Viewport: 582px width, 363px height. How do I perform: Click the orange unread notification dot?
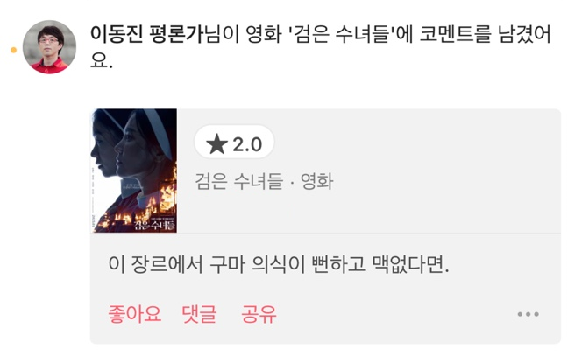pyautogui.click(x=14, y=50)
